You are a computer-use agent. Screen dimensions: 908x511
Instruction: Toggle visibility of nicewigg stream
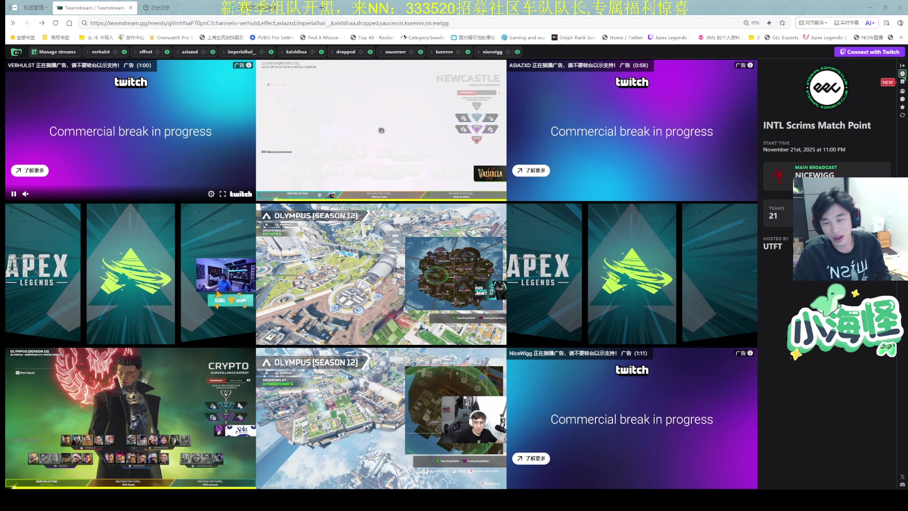click(517, 52)
